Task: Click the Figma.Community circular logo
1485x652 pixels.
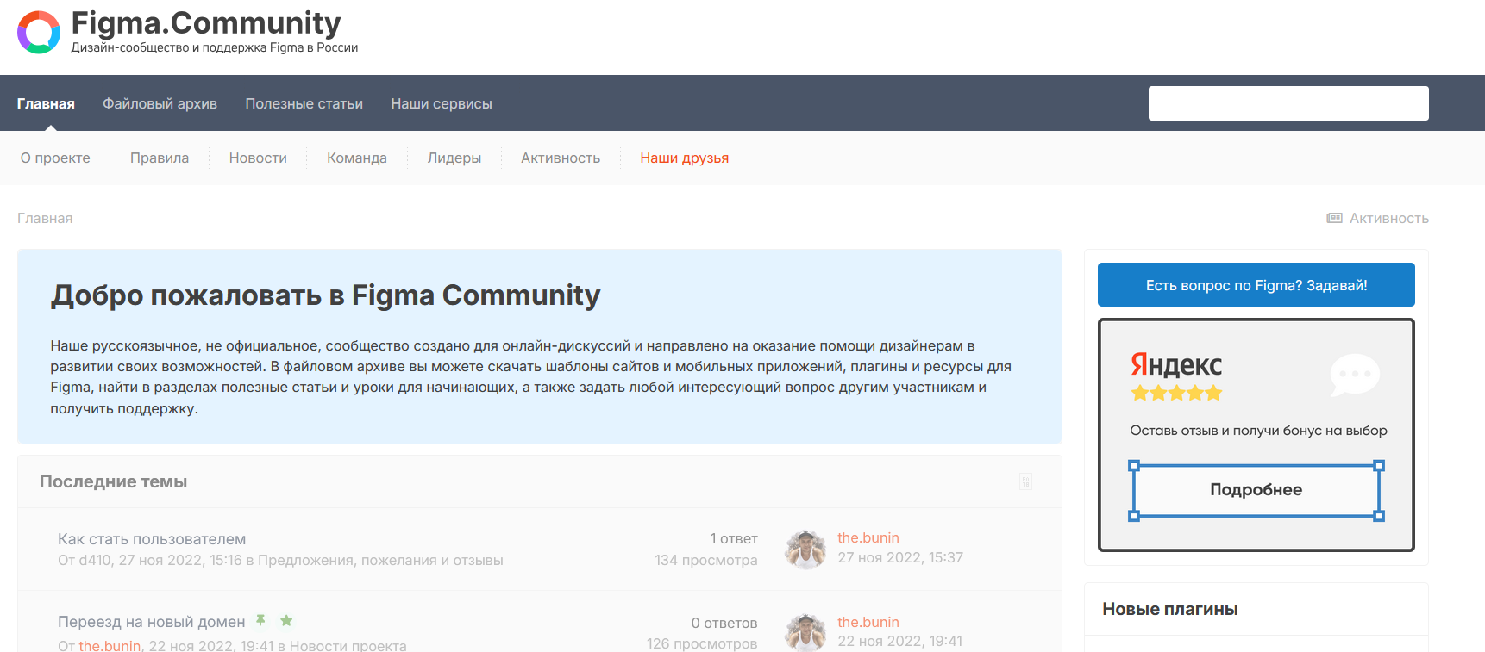Action: point(39,33)
